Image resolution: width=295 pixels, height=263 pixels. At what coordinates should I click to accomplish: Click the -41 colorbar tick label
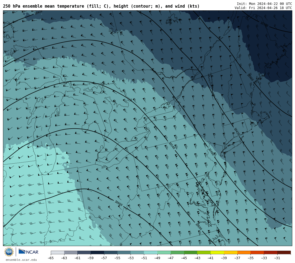point(211,258)
